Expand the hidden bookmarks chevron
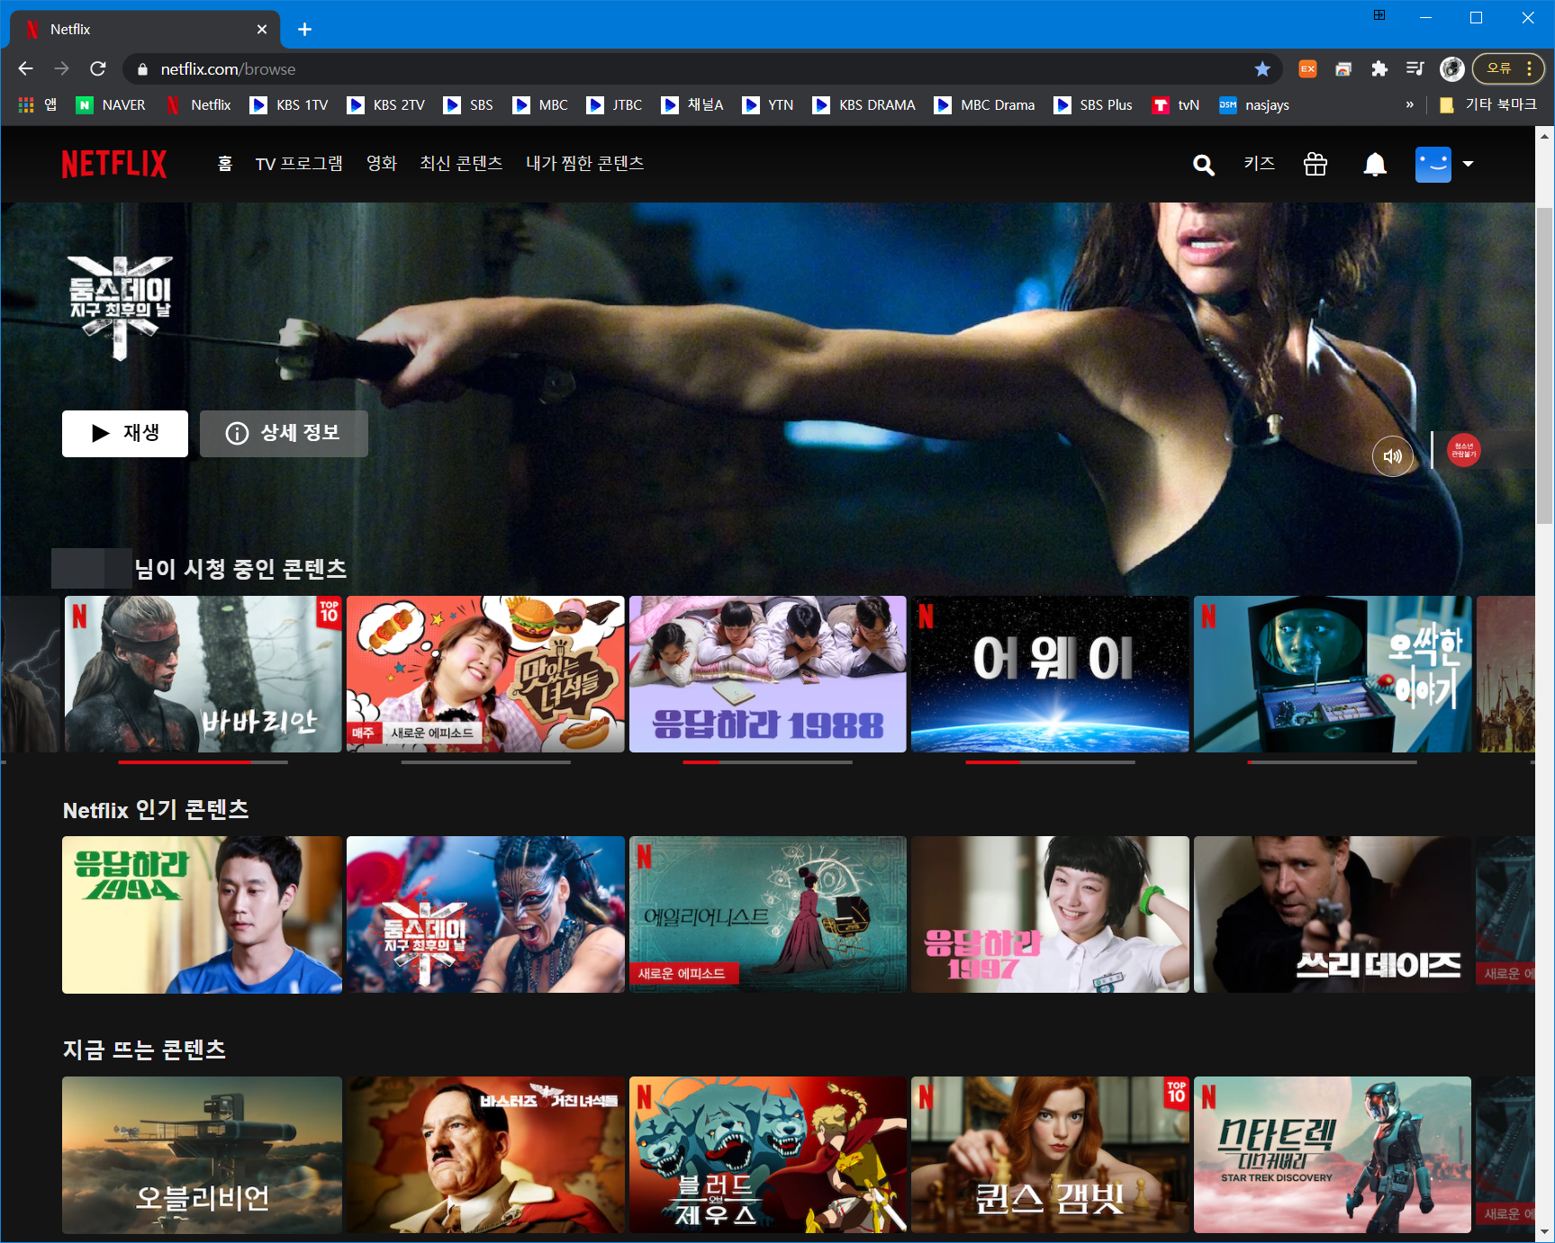The image size is (1555, 1243). [1409, 105]
